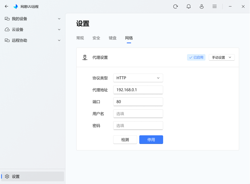Viewport: 250px width, 184px height.
Task: Click the 远程协助 sidebar icon
Action: [7, 40]
